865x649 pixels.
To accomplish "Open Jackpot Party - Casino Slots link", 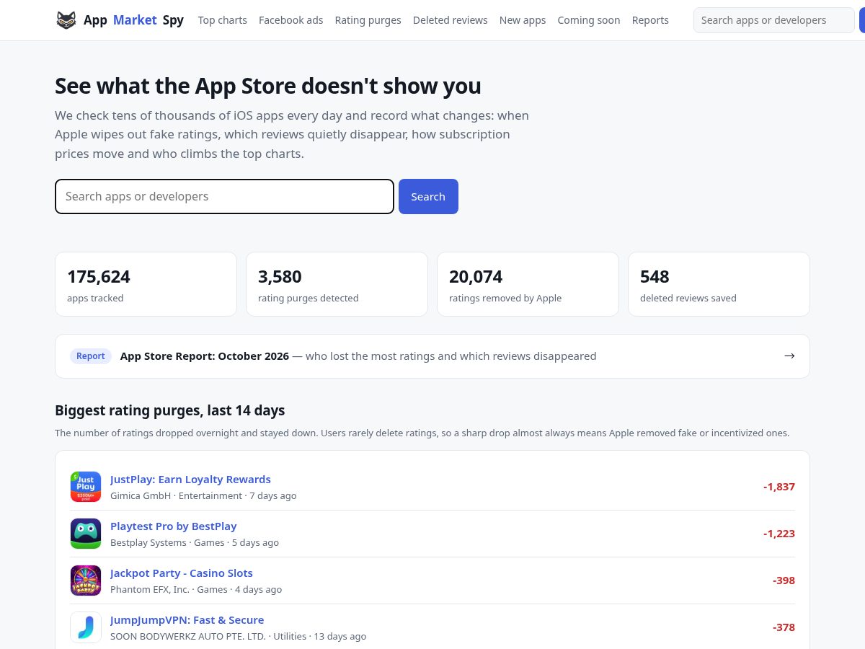I will [182, 573].
